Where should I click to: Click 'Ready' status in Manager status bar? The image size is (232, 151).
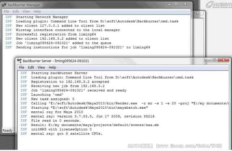pyautogui.click(x=7, y=130)
